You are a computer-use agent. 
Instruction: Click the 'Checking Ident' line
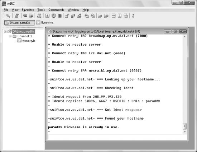point(91,88)
